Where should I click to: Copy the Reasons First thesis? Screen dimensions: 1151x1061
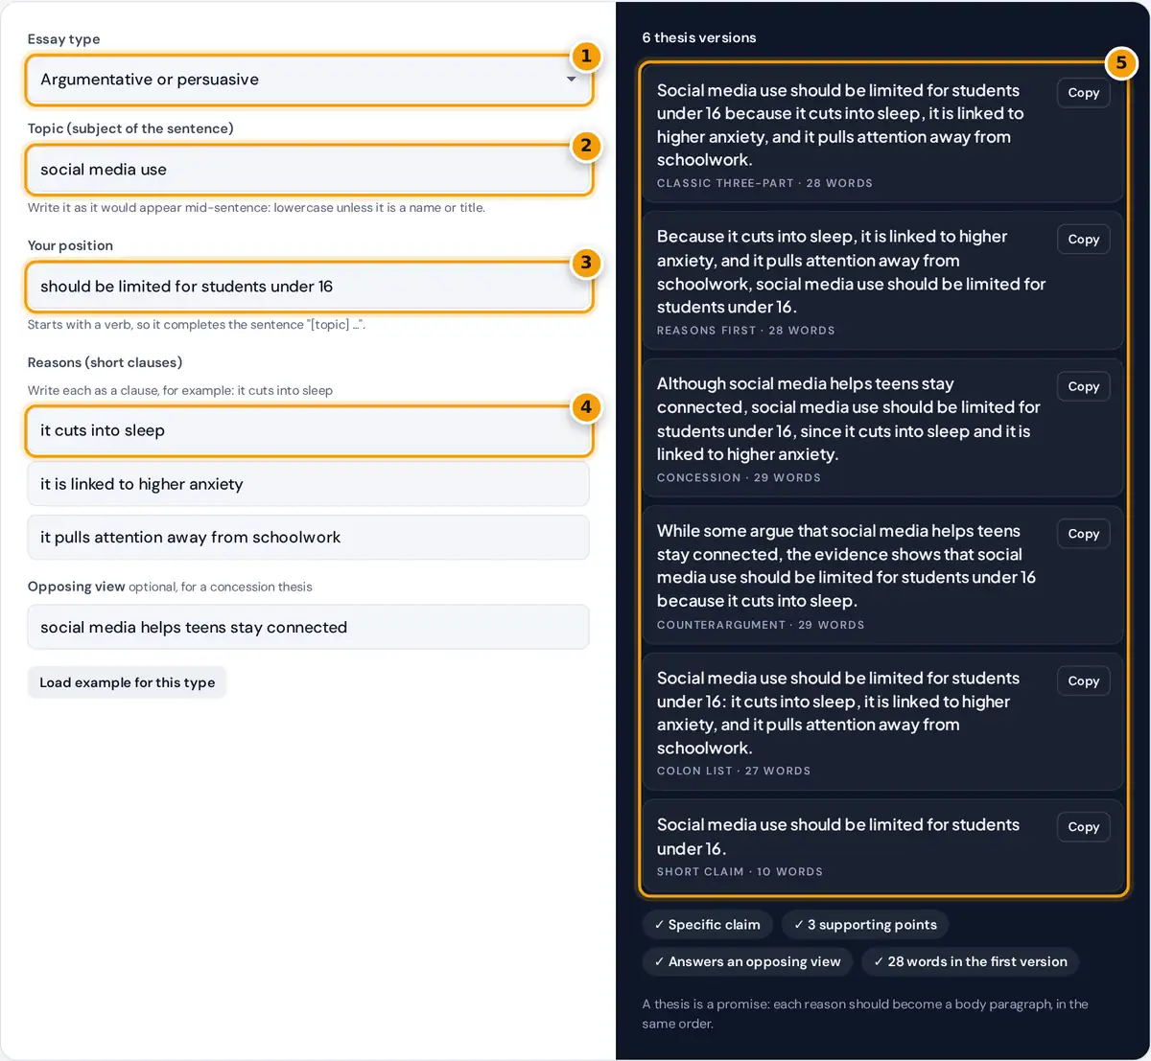tap(1083, 240)
